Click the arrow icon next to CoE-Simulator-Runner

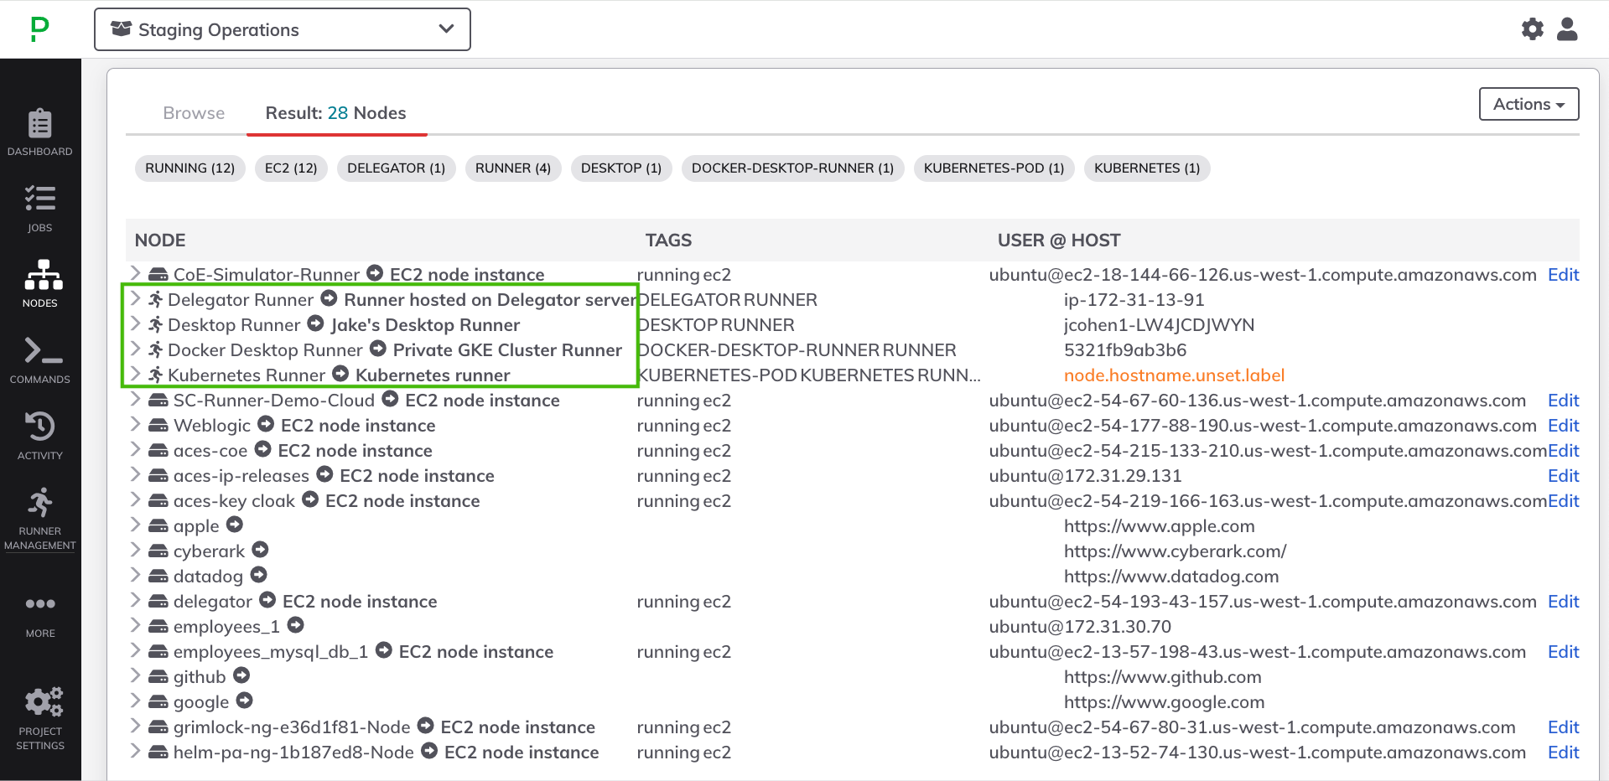[x=376, y=273]
